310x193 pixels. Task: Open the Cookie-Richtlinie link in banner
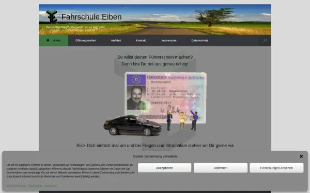point(16,186)
